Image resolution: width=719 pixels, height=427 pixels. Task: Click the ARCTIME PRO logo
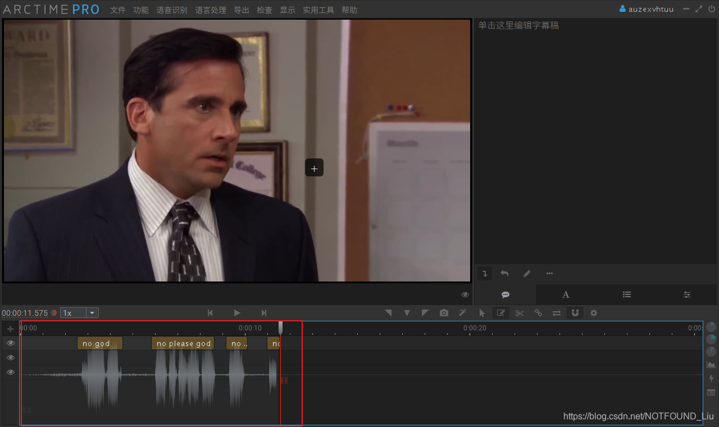tap(51, 10)
